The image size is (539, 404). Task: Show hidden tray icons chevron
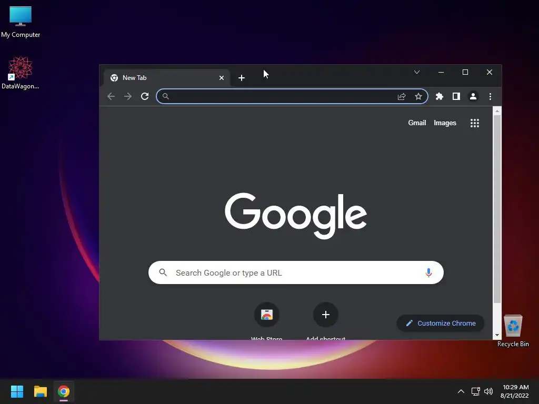click(461, 391)
